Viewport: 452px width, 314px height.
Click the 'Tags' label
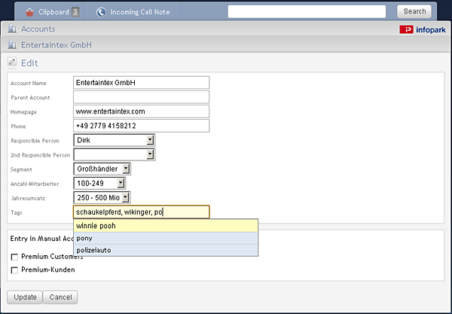(17, 213)
